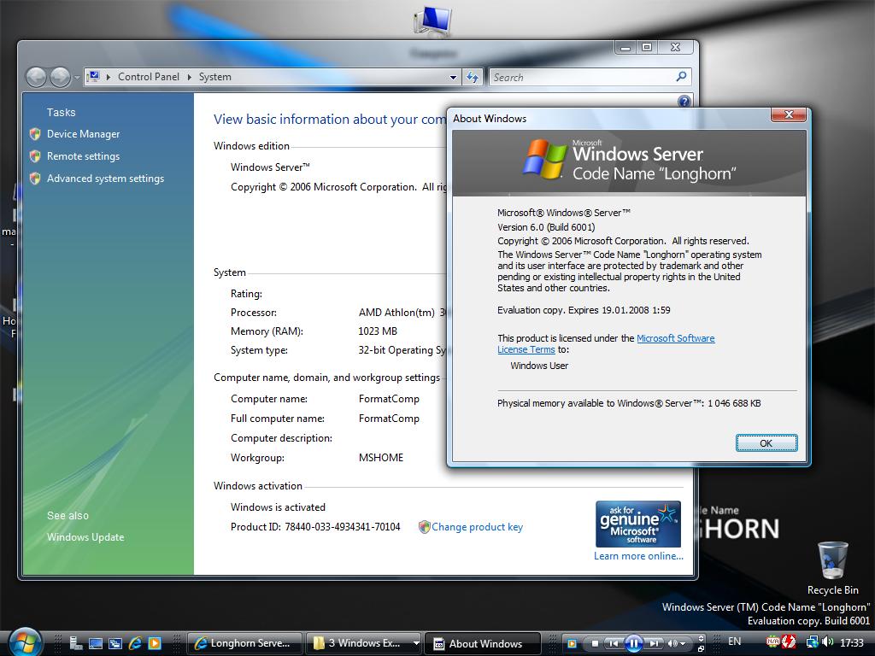Open Device Manager from Tasks pane
875x656 pixels.
[83, 134]
